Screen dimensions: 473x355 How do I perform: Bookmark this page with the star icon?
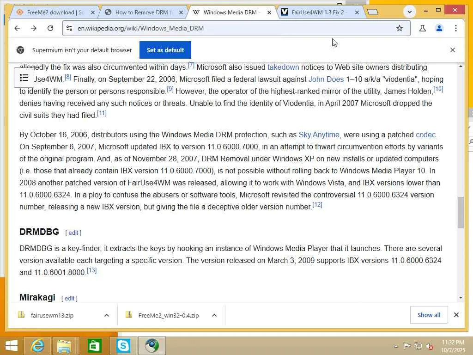click(400, 28)
